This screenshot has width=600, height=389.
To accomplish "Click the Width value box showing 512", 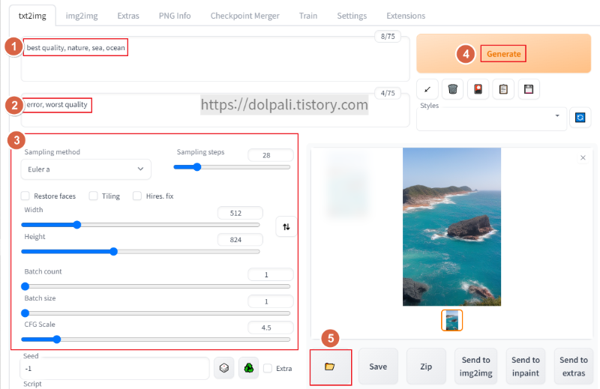I will click(240, 213).
